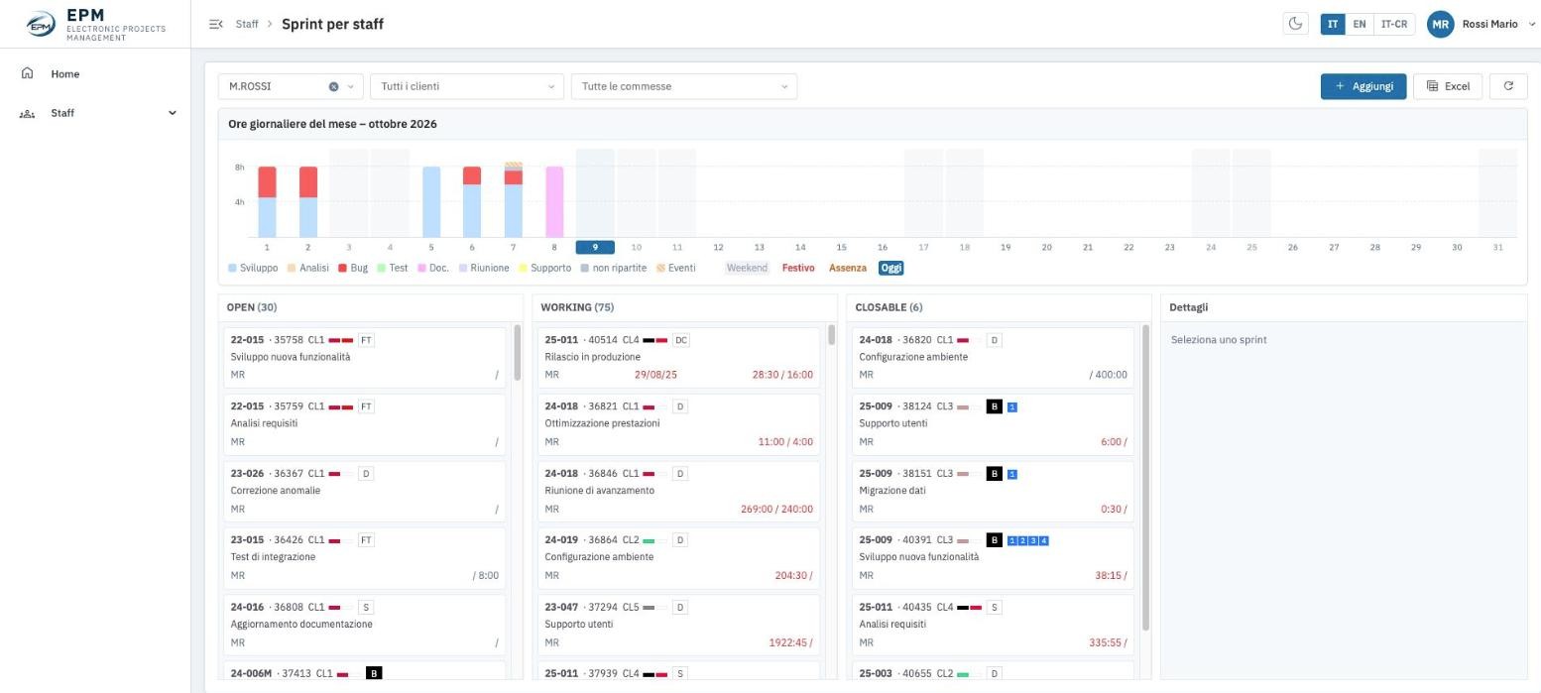Open the Rilascio in produzione sprint
Screen dimensions: 1541x693
tap(679, 357)
